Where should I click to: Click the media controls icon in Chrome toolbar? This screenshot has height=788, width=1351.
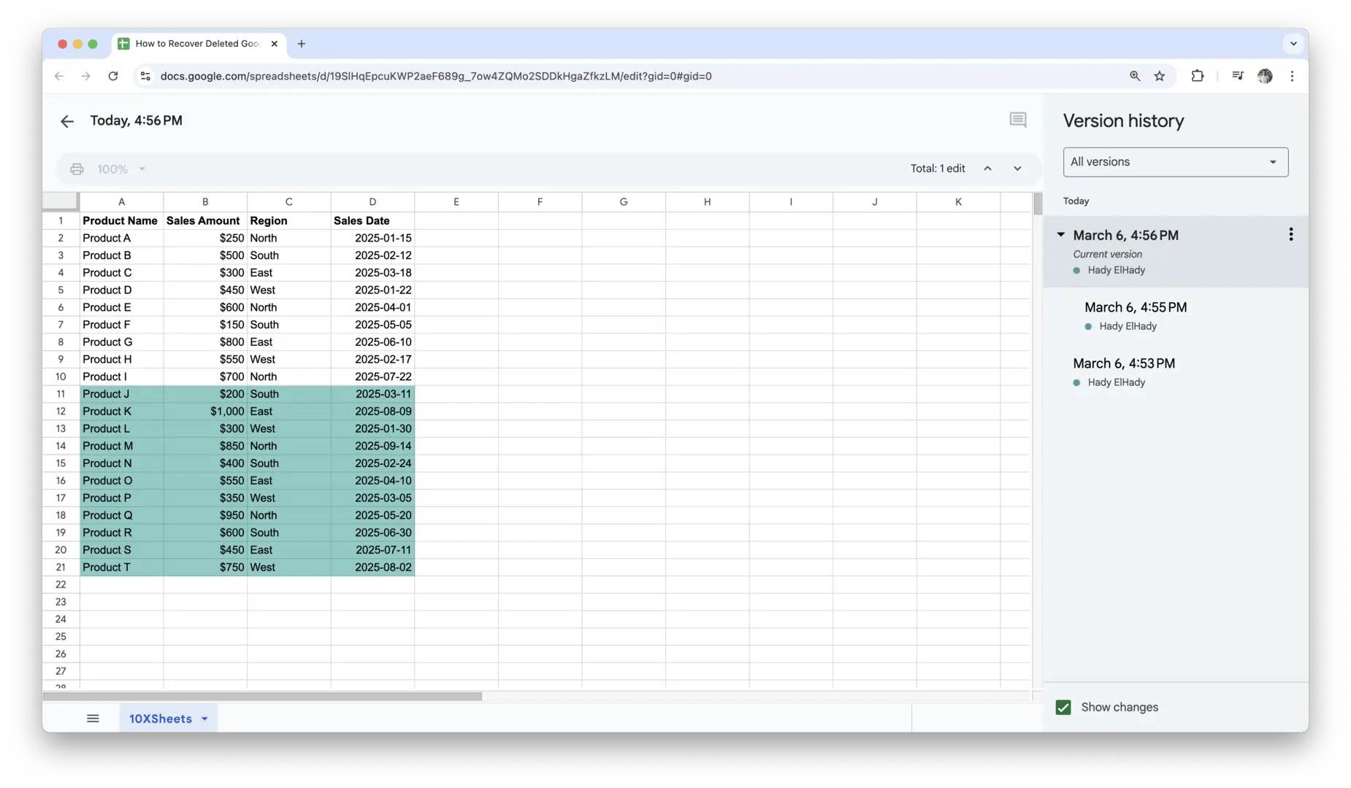click(1238, 76)
